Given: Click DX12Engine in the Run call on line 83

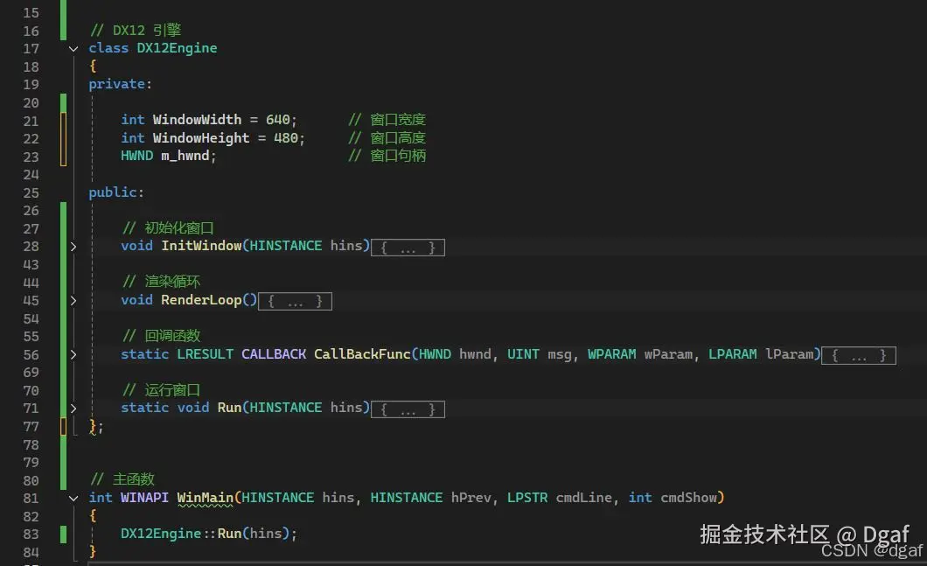Looking at the screenshot, I should (161, 534).
